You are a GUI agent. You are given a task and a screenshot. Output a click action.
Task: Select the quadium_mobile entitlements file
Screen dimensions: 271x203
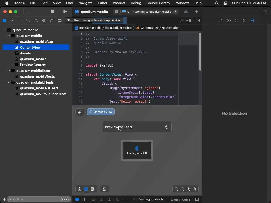pos(33,59)
